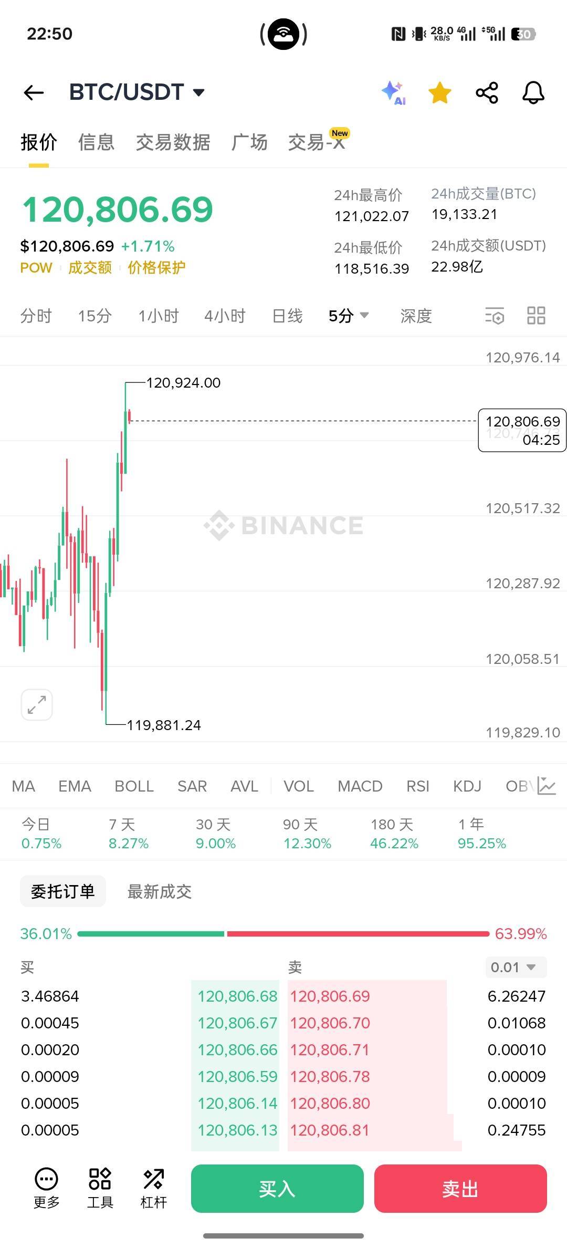Image resolution: width=567 pixels, height=1248 pixels.
Task: Tap the buy/sell ratio bar
Action: tap(283, 933)
